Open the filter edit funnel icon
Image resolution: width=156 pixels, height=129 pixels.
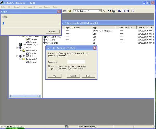tap(104, 11)
